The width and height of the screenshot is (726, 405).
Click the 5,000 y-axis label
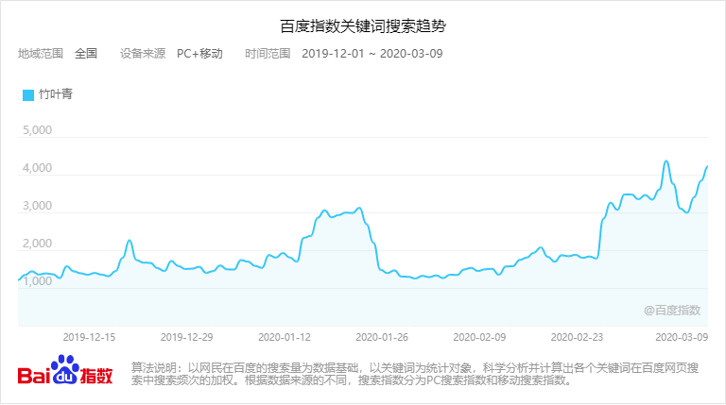click(38, 130)
